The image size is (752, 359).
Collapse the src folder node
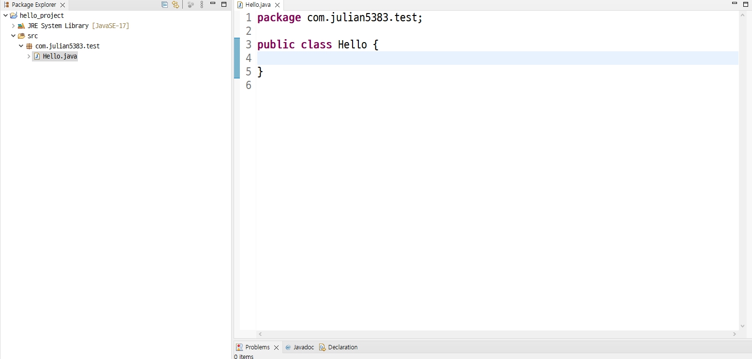point(13,36)
